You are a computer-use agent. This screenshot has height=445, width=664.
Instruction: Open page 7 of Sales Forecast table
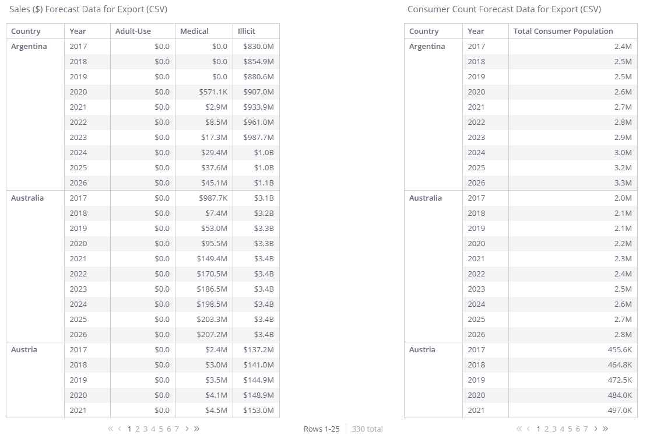(x=177, y=429)
